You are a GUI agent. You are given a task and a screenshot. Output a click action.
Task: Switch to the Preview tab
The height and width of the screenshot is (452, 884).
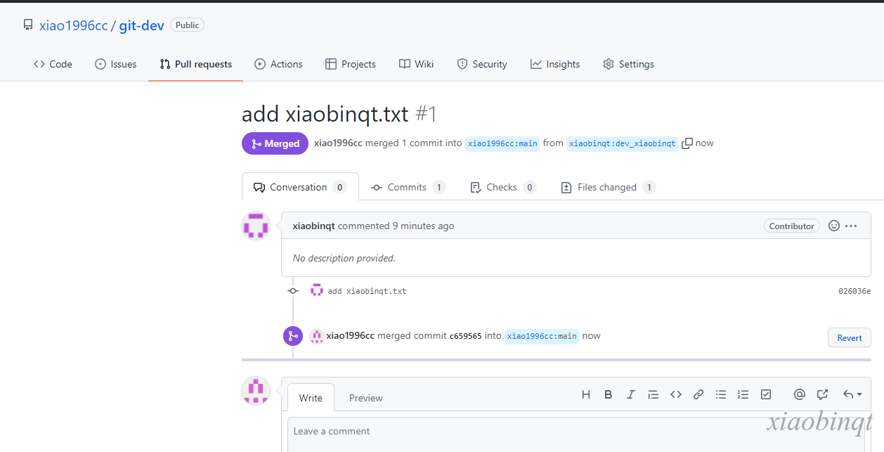click(366, 398)
